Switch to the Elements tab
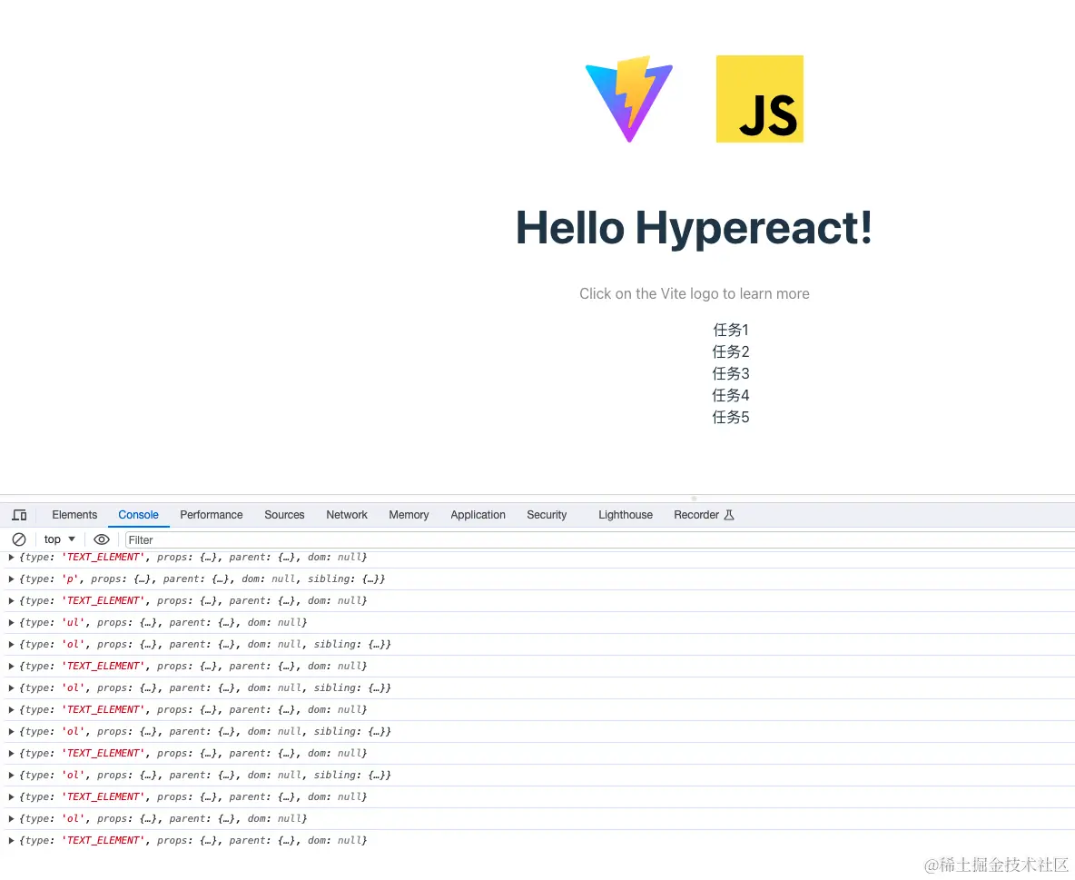Viewport: 1075px width, 880px height. (x=74, y=514)
